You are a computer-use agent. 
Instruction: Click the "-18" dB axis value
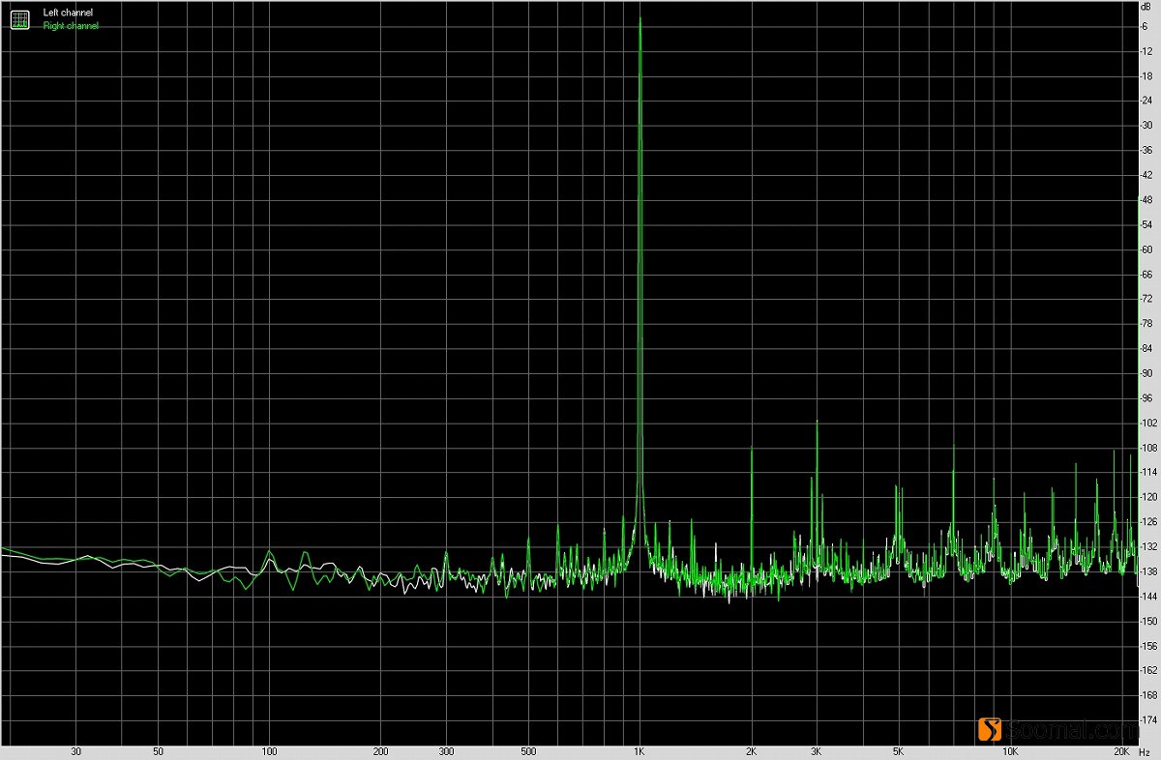point(1146,75)
